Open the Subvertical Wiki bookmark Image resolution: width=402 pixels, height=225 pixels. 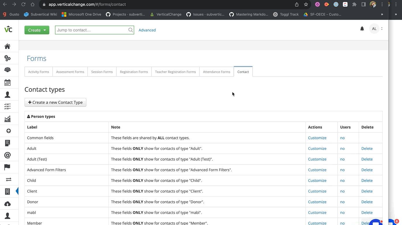pyautogui.click(x=40, y=14)
